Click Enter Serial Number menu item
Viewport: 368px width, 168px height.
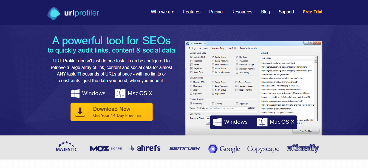[x=249, y=48]
